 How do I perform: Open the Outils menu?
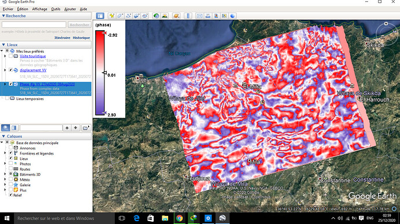click(56, 9)
